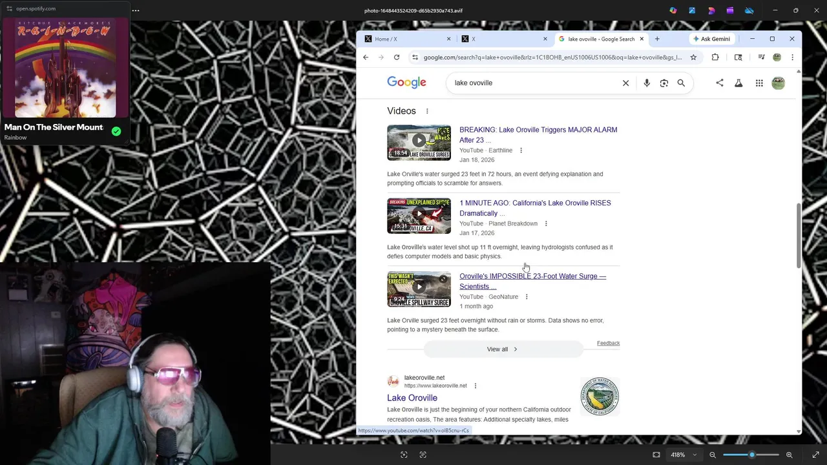
Task: Adjust the Photos zoom slider
Action: (751, 455)
